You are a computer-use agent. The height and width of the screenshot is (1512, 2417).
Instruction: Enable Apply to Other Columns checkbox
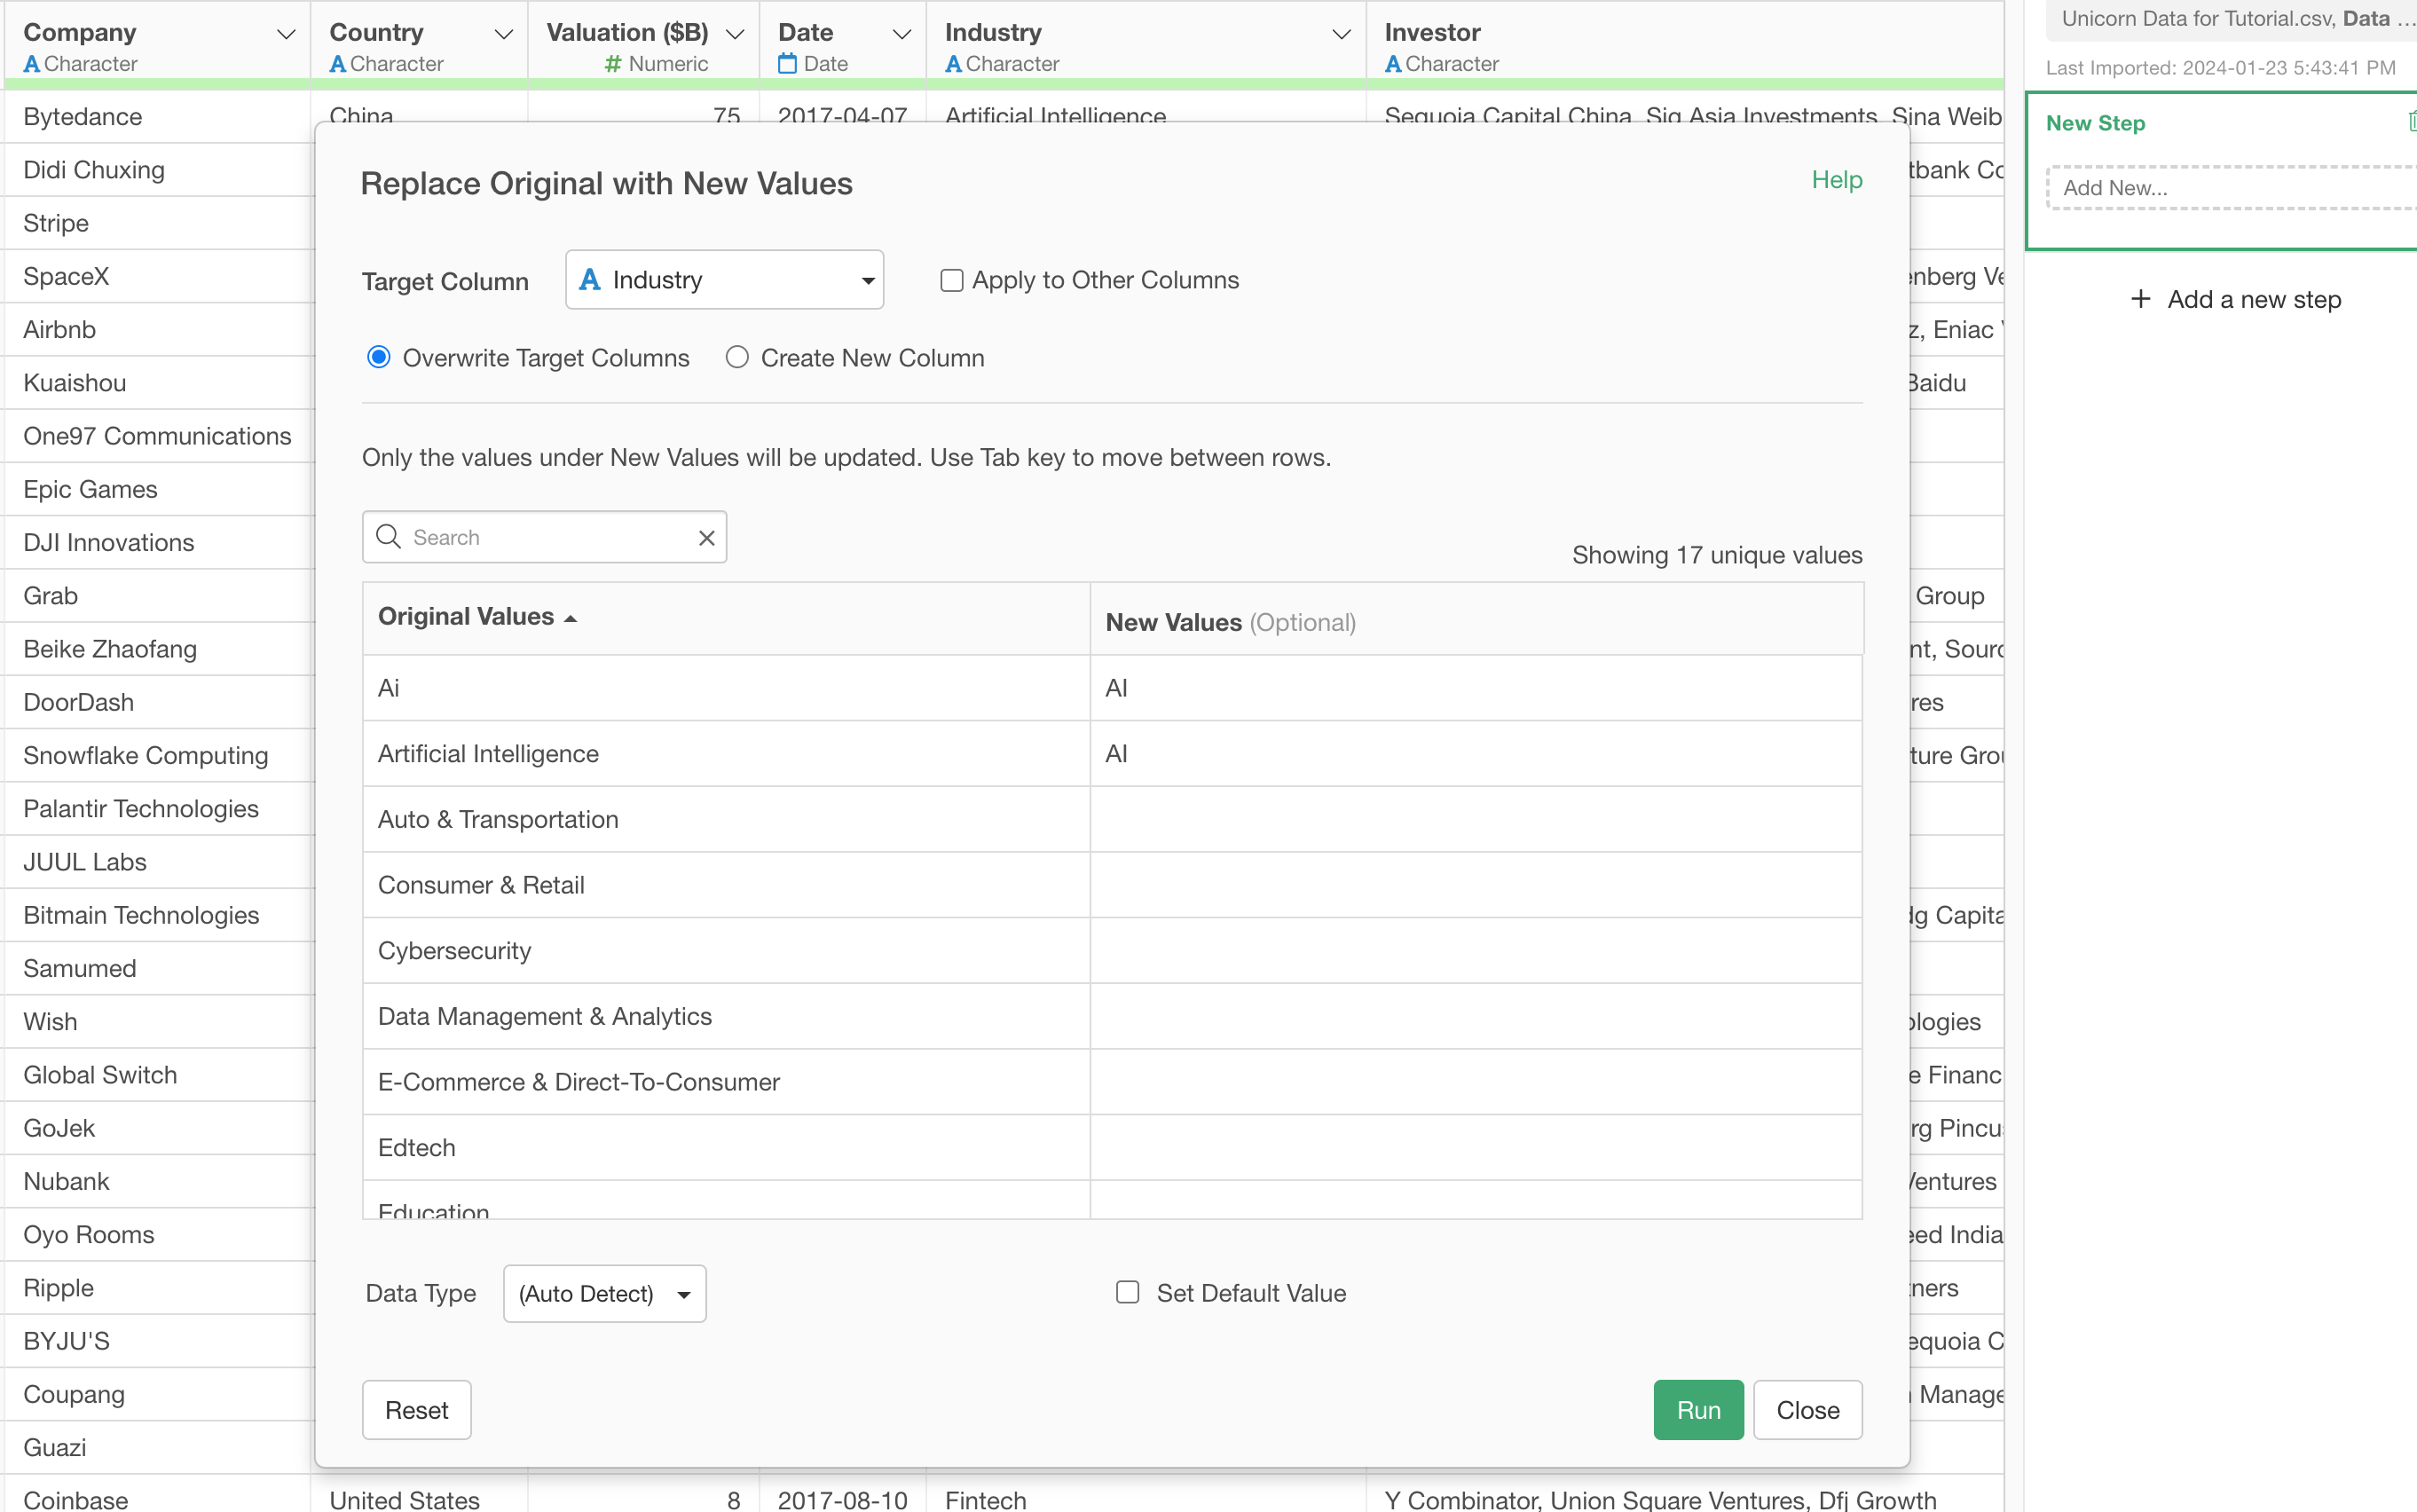coord(951,280)
